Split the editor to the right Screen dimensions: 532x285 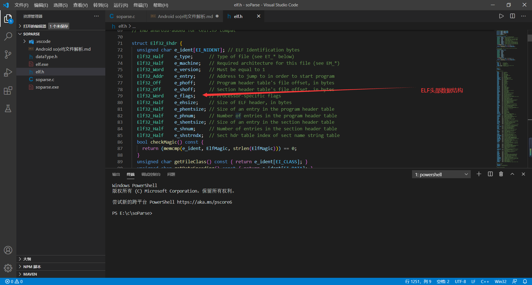(x=512, y=16)
